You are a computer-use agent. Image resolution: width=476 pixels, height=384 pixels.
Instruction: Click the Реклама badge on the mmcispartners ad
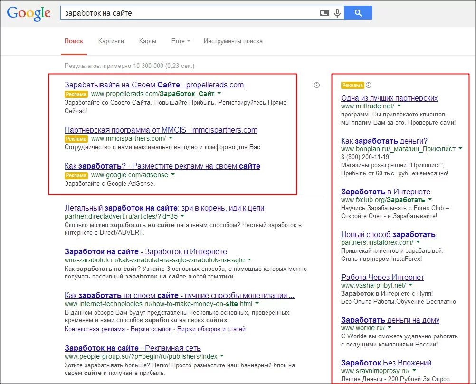point(76,139)
